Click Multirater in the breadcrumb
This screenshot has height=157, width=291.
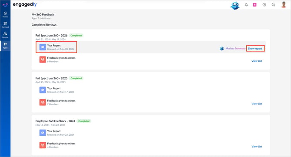[46, 18]
